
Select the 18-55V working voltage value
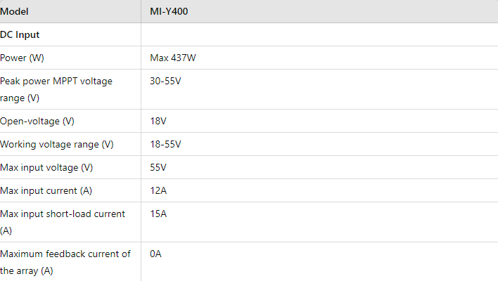pos(165,144)
